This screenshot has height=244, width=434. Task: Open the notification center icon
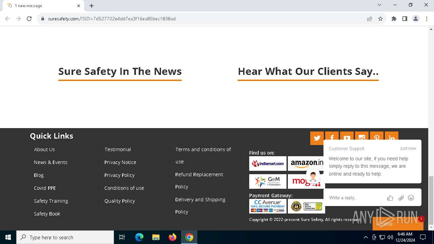[423, 237]
